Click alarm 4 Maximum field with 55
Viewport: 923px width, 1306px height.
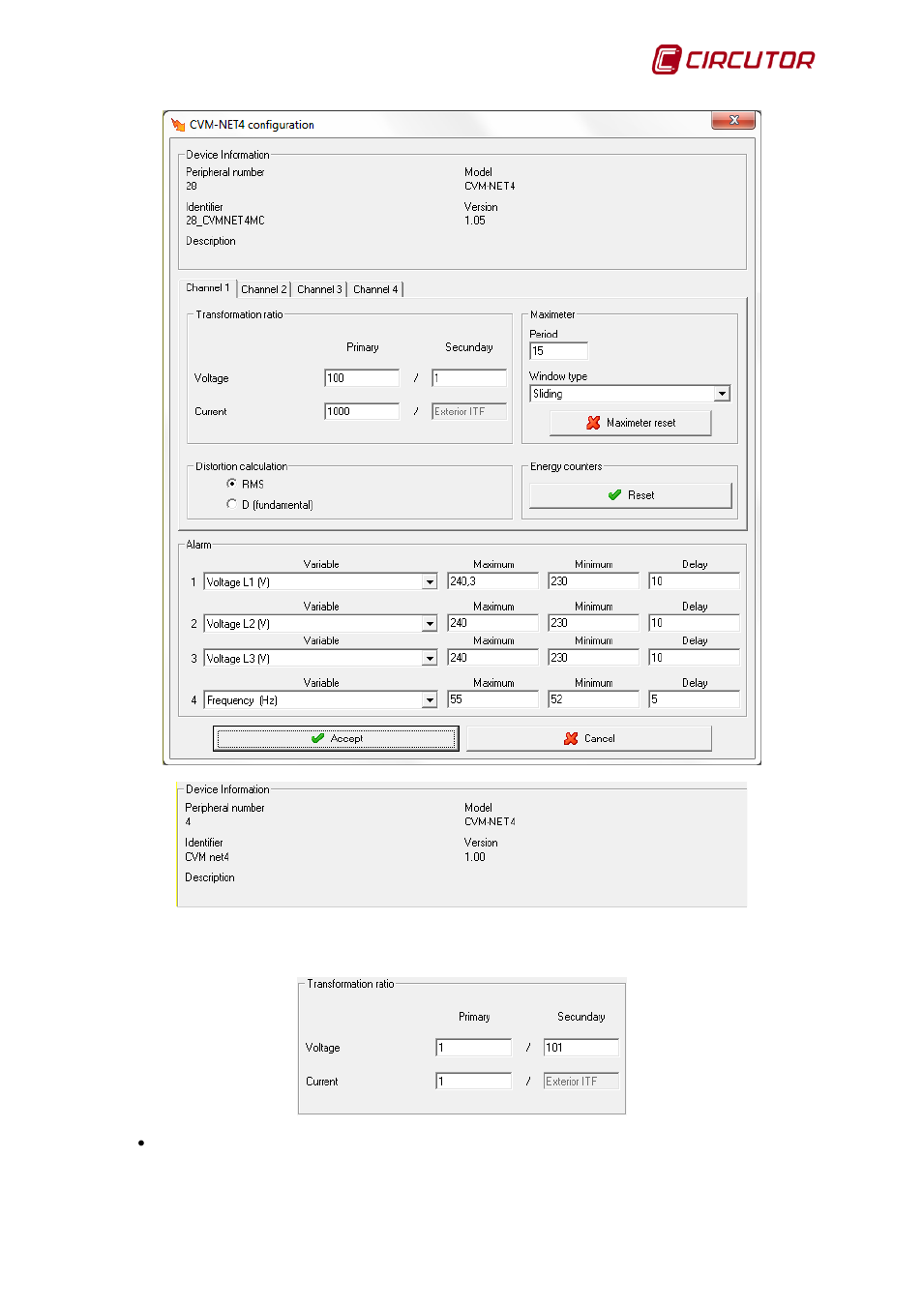point(492,699)
